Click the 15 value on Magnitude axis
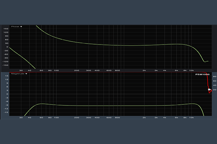The image size is (217, 144). (7, 76)
